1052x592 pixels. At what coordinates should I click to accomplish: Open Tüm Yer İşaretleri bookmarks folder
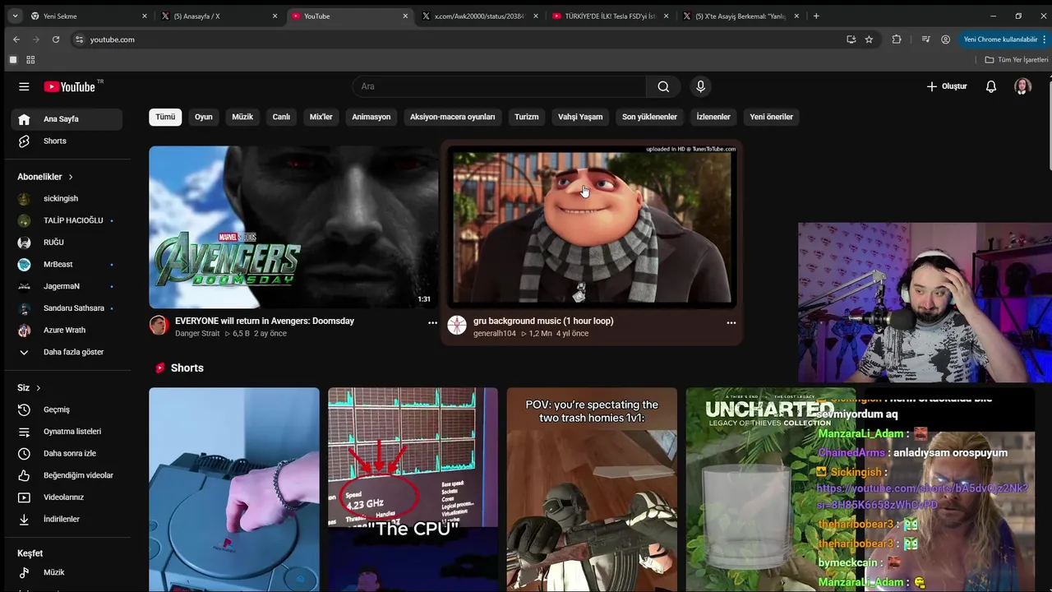pyautogui.click(x=1016, y=60)
